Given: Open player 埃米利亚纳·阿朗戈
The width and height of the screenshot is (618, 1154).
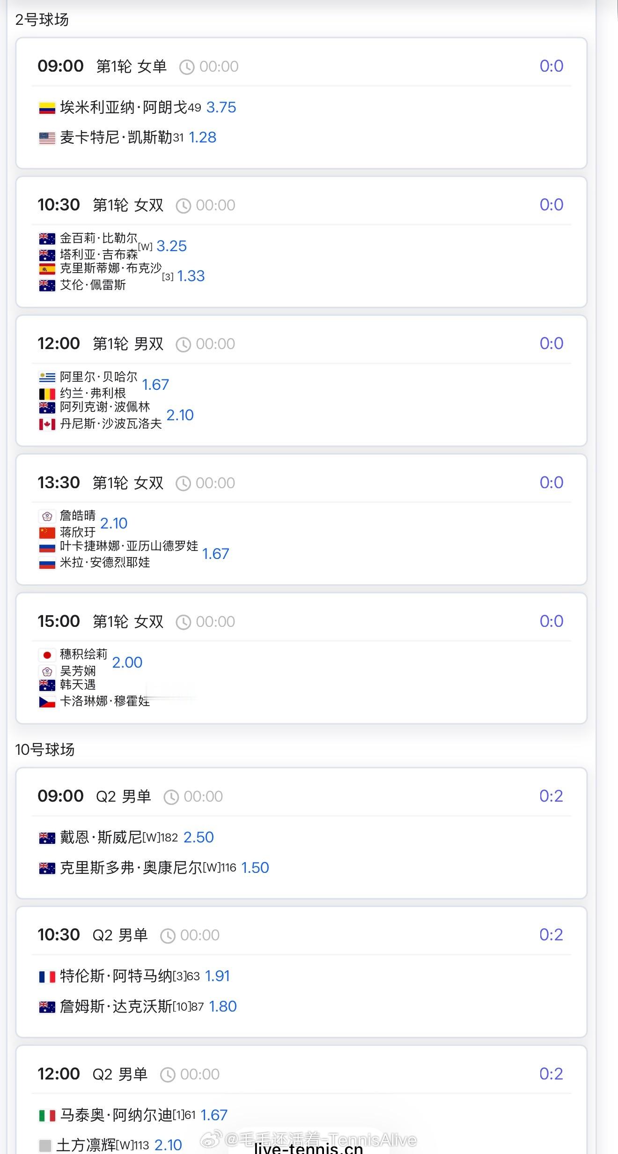Looking at the screenshot, I should point(124,108).
